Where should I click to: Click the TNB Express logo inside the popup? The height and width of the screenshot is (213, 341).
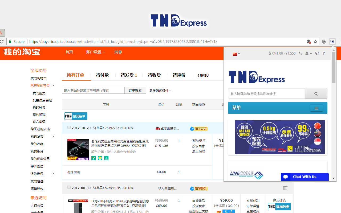pyautogui.click(x=257, y=77)
